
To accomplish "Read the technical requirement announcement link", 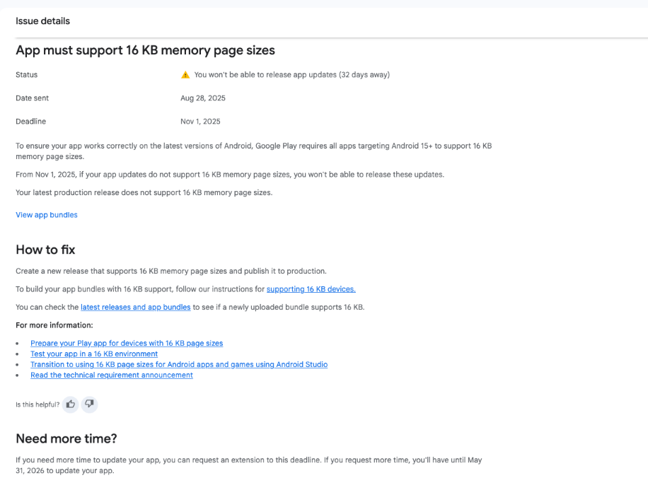I will coord(112,375).
